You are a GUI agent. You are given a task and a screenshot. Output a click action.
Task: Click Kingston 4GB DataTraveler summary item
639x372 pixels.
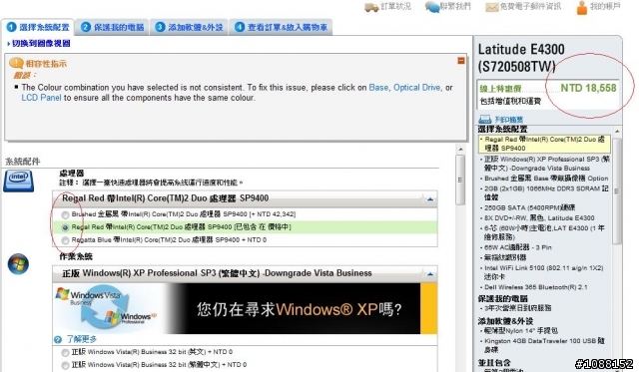pos(543,345)
